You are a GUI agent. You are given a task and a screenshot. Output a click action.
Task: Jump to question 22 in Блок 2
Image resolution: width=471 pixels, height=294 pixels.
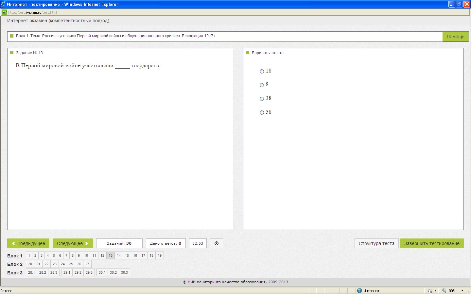46,264
